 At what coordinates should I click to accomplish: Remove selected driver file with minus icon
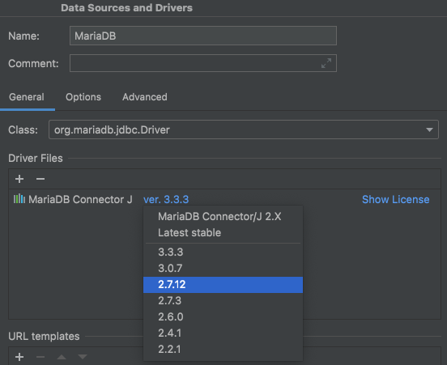tap(40, 179)
